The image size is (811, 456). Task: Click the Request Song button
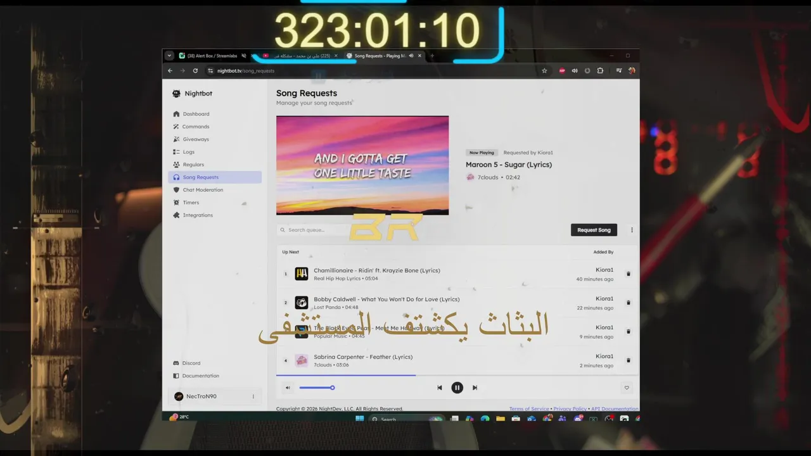[x=594, y=230]
